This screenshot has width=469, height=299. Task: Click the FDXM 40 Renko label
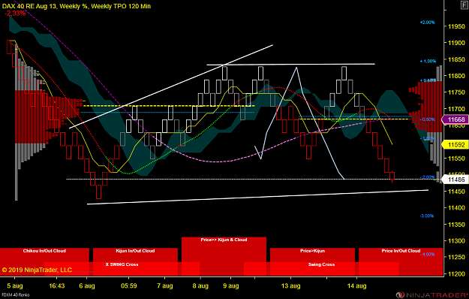point(15,295)
